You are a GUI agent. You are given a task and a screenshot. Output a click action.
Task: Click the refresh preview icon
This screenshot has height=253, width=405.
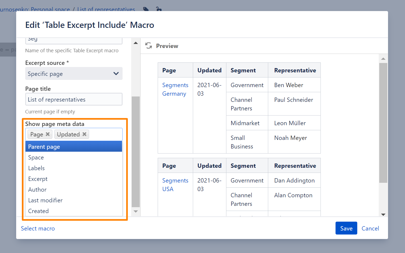pos(148,46)
